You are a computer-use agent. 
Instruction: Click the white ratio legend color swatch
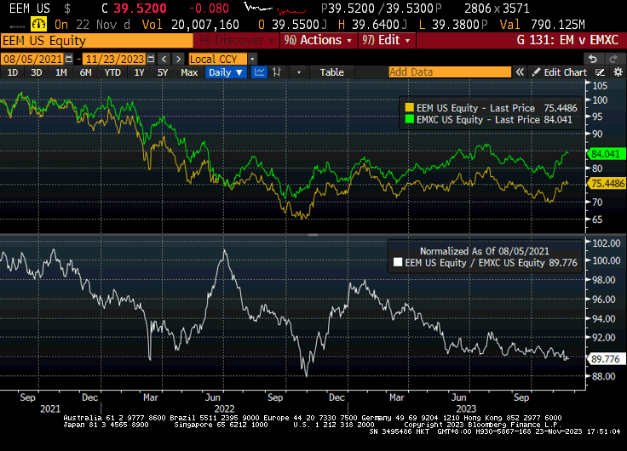(398, 262)
